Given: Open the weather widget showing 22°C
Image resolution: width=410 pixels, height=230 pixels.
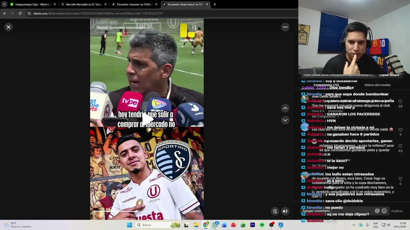Looking at the screenshot, I should tap(18, 225).
